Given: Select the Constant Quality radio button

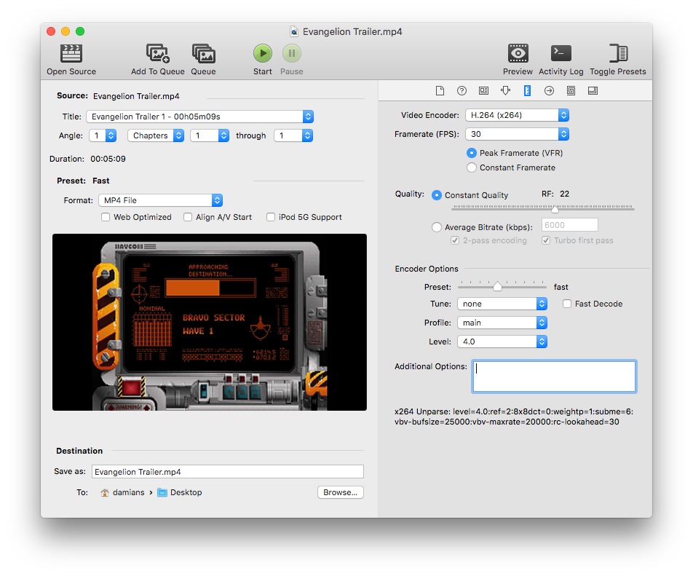Looking at the screenshot, I should point(437,195).
